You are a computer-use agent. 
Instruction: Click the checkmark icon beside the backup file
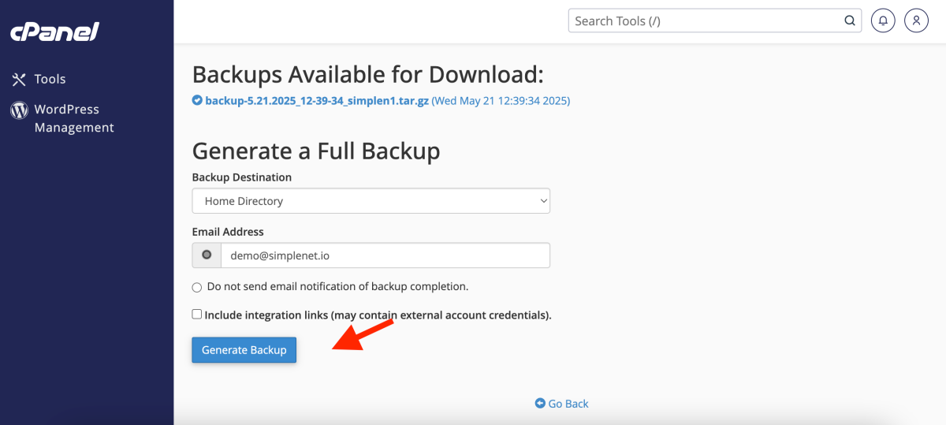point(197,101)
